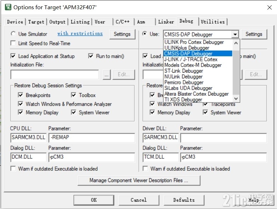
Task: Choose Pemicro Debugger option
Action: [198, 83]
